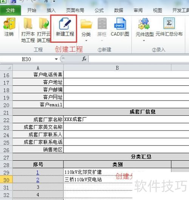Open hyperlink 2 in row 30
Screen dimensions: 189x200
tap(38, 180)
